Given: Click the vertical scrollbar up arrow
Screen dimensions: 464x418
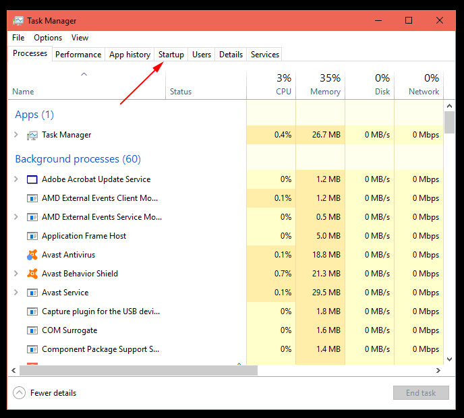Looking at the screenshot, I should pyautogui.click(x=449, y=106).
